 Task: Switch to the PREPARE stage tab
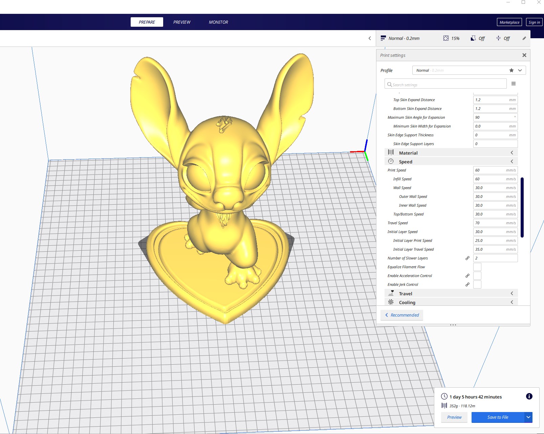pos(147,22)
